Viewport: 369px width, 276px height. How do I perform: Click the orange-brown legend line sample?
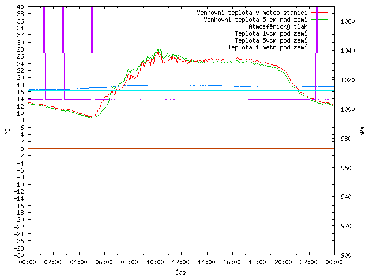319,47
